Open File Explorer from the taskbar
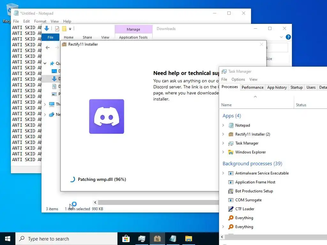 (x=188, y=239)
